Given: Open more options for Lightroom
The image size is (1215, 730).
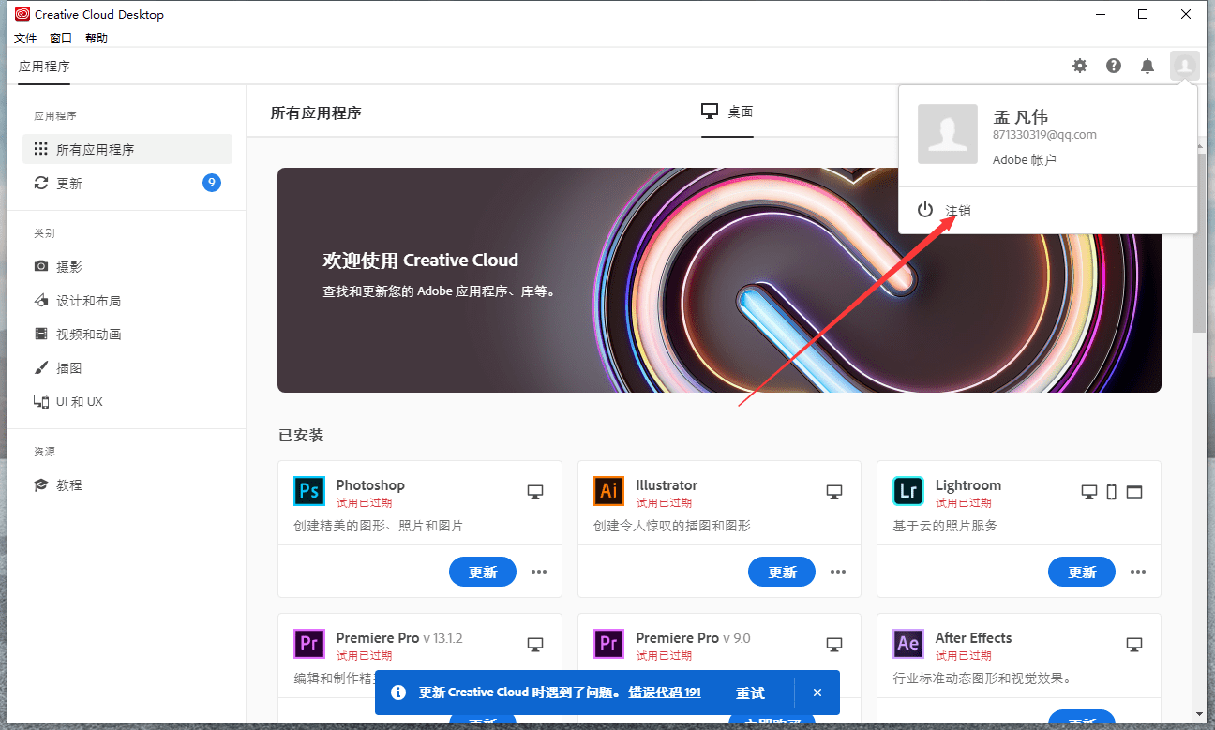Looking at the screenshot, I should [x=1138, y=572].
